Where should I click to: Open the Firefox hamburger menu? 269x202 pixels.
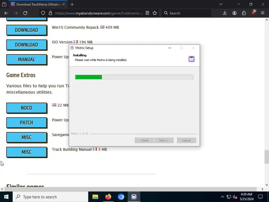coord(263,13)
